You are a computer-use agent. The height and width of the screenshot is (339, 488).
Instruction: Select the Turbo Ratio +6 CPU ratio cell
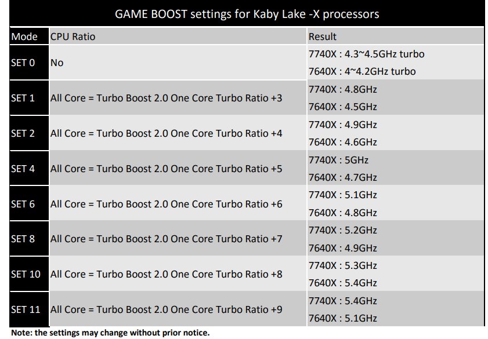pyautogui.click(x=178, y=204)
